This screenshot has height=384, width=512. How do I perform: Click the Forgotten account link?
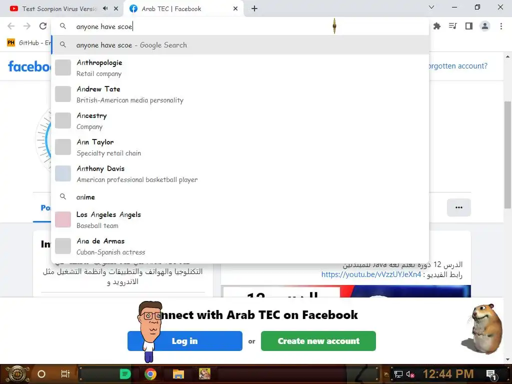[x=458, y=66]
